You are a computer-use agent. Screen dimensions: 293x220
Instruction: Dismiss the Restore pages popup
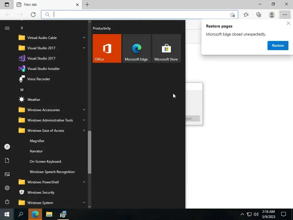pos(288,23)
